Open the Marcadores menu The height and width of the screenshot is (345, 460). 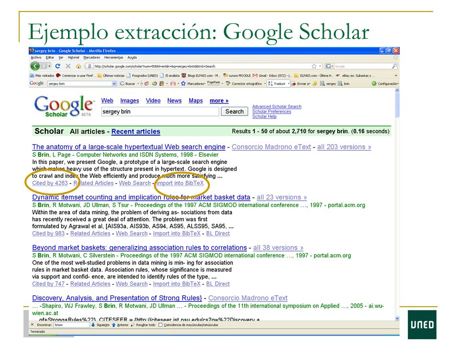tap(92, 57)
